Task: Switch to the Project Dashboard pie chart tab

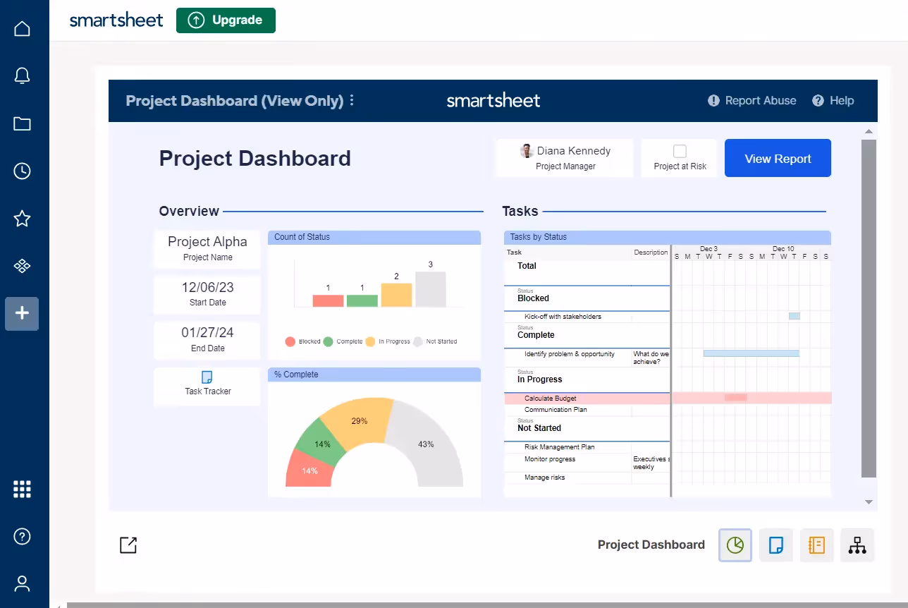Action: (735, 545)
